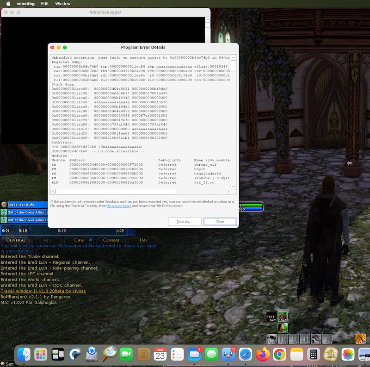This screenshot has height=367, width=370.
Task: Open the Notes app in Dock
Action: click(x=296, y=354)
